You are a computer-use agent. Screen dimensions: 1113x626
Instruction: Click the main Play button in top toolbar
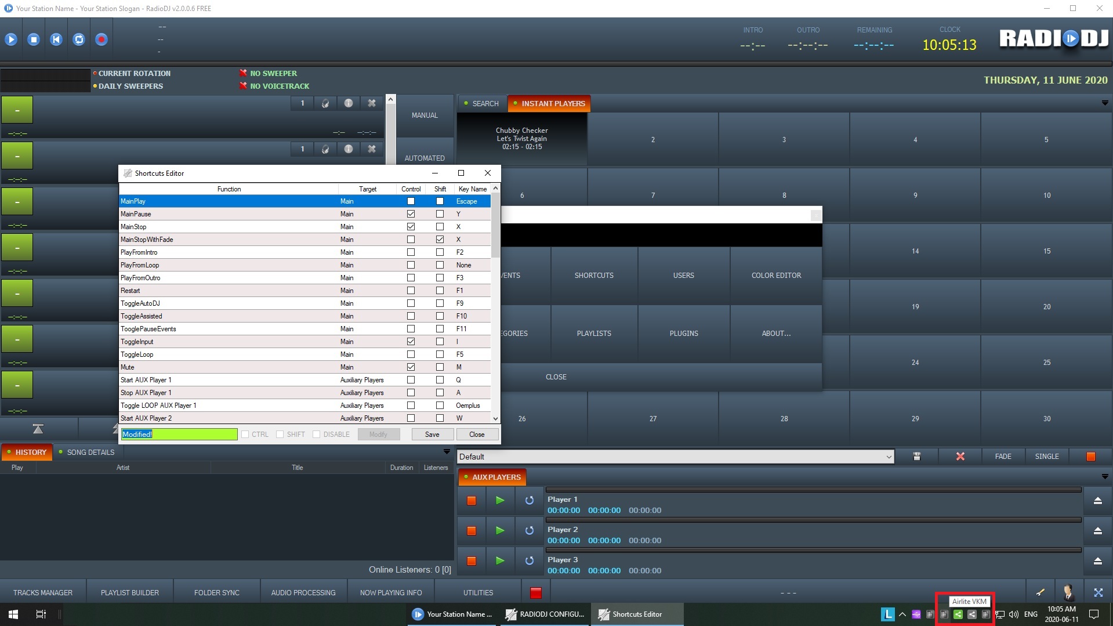tap(11, 39)
